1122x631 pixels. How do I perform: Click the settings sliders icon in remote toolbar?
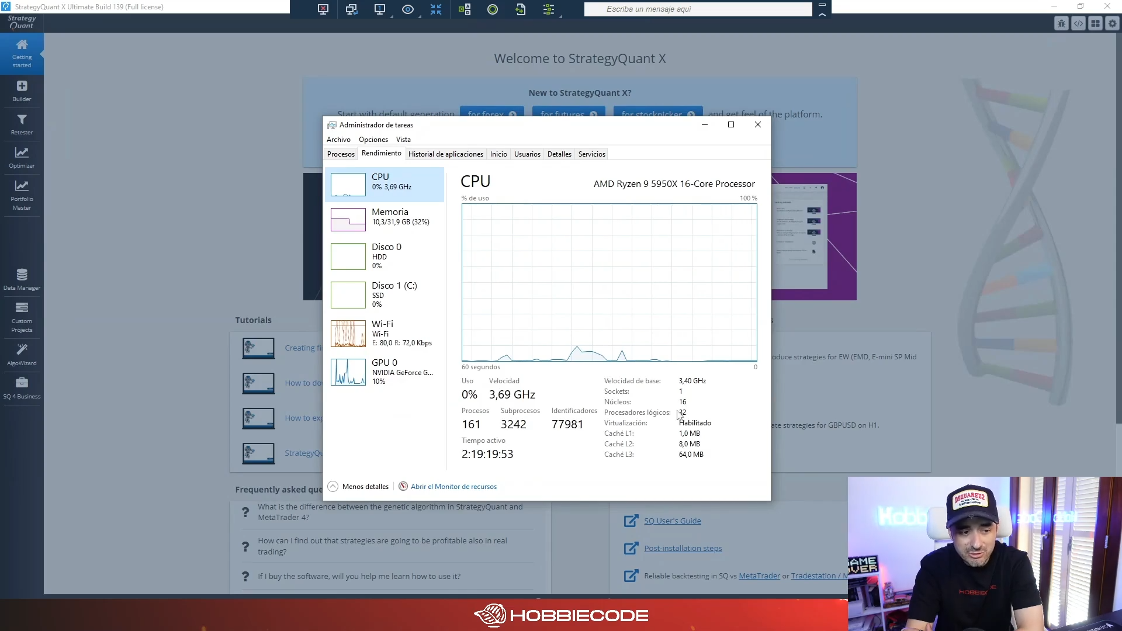point(549,9)
